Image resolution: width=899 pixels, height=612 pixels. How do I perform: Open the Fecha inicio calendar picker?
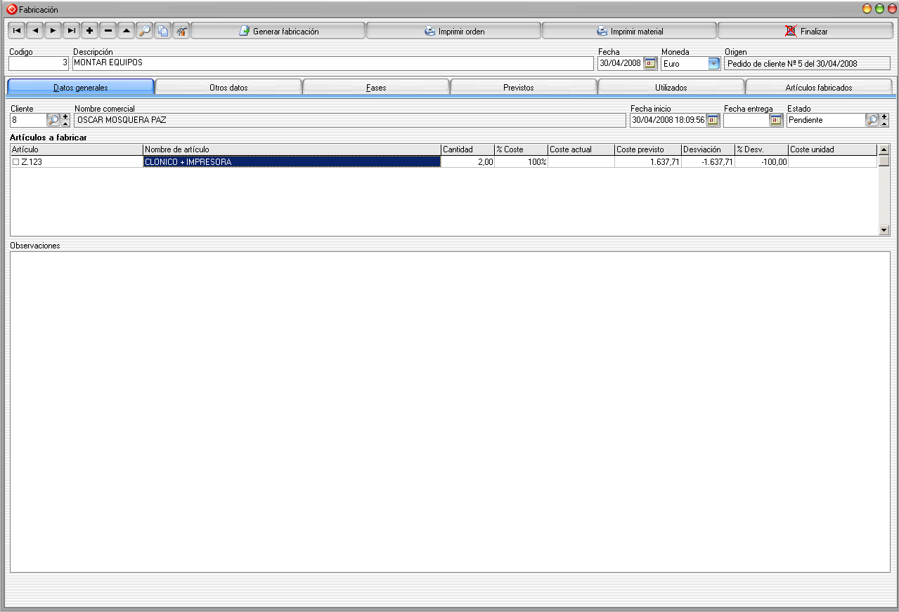712,120
